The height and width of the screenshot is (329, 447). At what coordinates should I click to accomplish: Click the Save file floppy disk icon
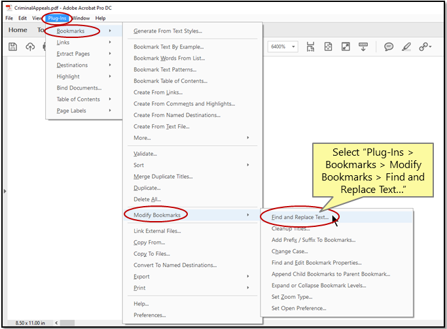(x=12, y=46)
